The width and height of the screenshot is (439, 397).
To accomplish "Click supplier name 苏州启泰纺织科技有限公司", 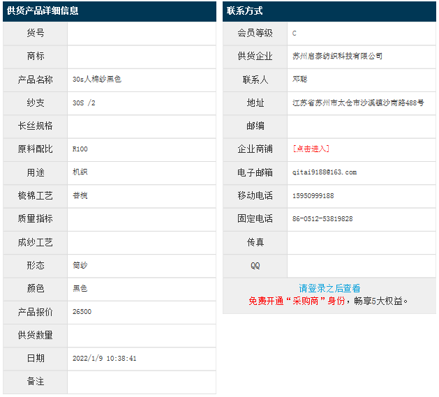I will tap(338, 56).
